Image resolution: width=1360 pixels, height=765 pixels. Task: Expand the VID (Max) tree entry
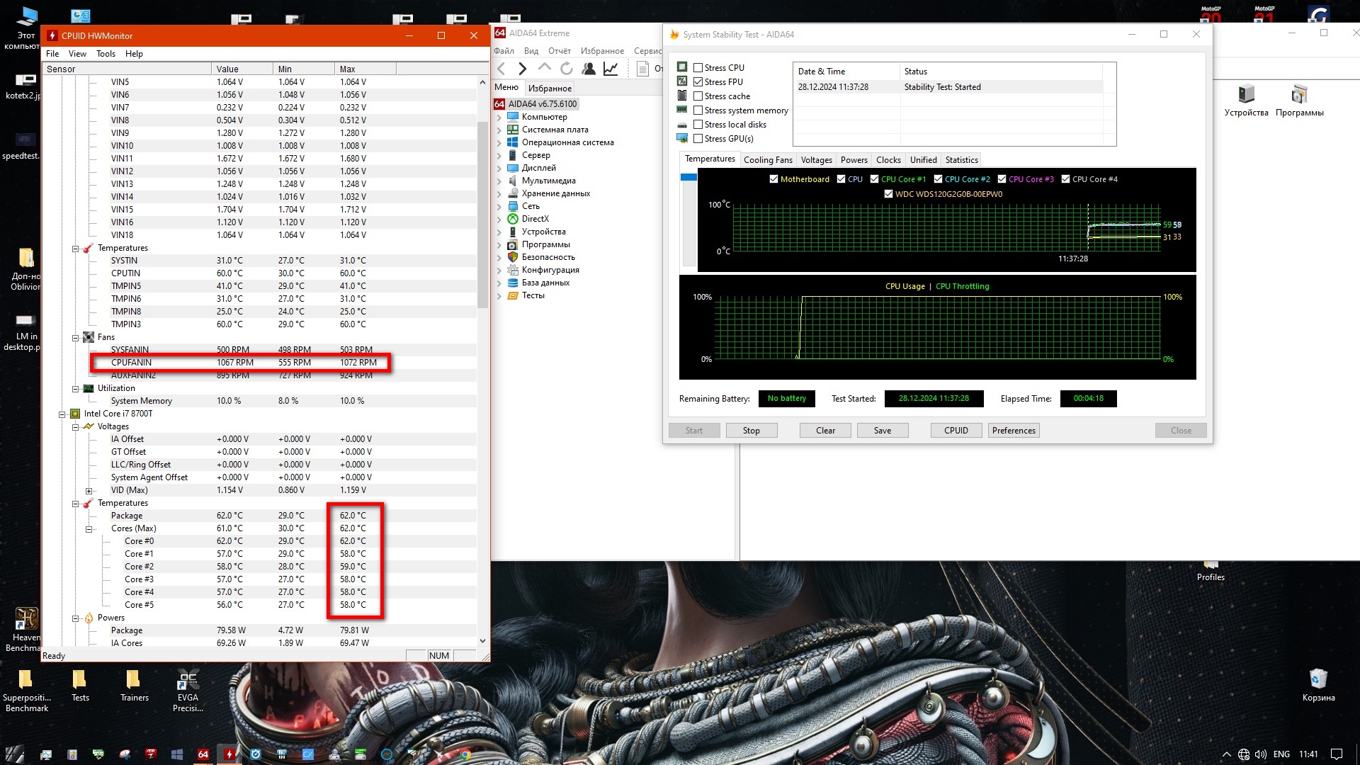[x=89, y=490]
